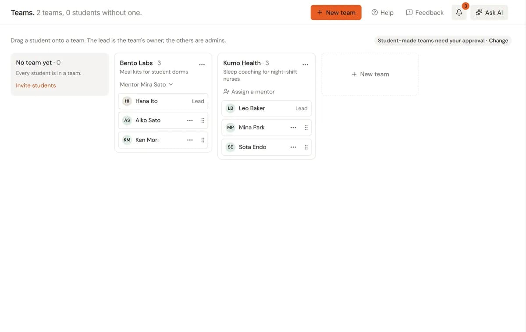Click the MP avatar for Mina Park
The width and height of the screenshot is (526, 332).
coord(231,128)
